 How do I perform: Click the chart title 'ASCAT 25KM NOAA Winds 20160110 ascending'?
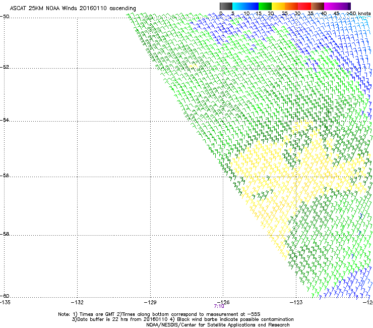tap(73, 9)
